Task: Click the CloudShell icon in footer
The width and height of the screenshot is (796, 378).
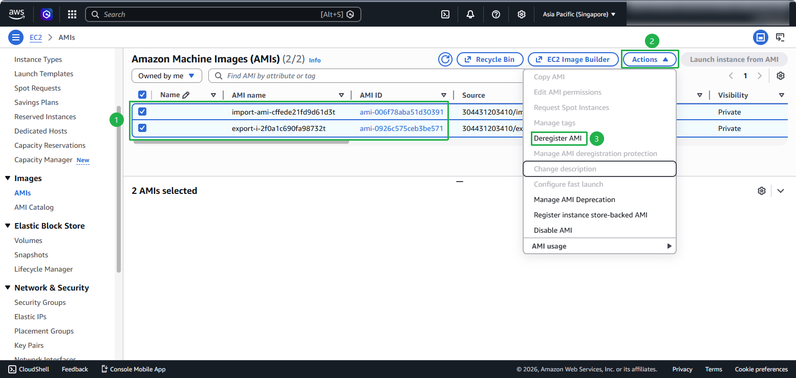Action: (x=12, y=369)
